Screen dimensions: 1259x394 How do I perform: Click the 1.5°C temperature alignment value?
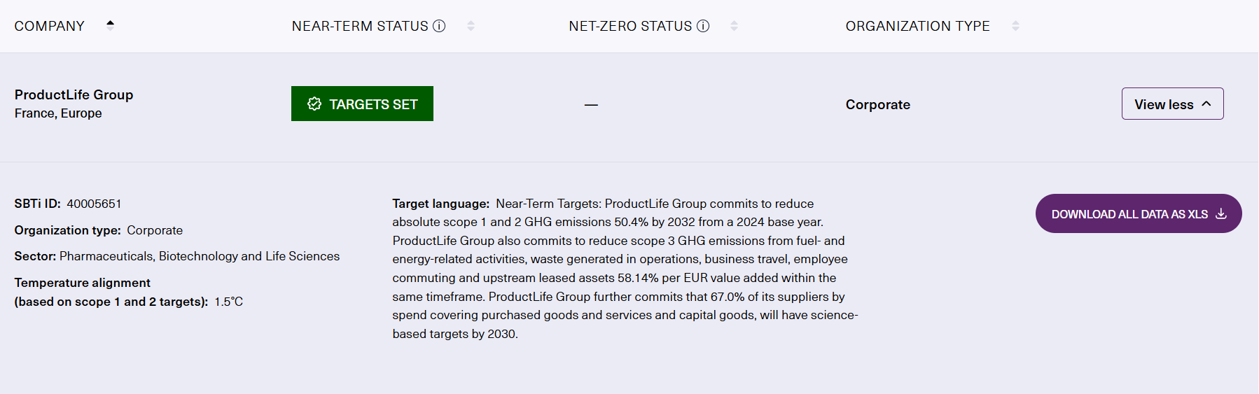pyautogui.click(x=229, y=302)
